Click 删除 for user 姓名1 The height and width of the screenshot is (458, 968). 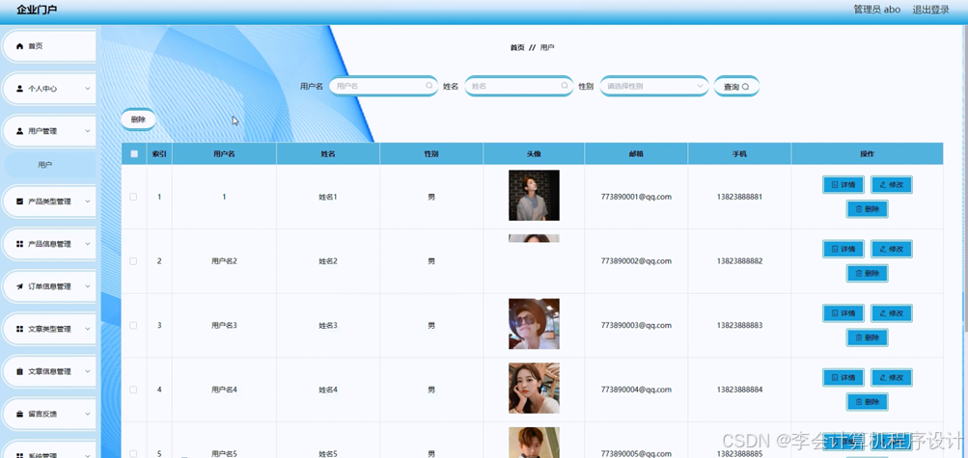[x=868, y=209]
